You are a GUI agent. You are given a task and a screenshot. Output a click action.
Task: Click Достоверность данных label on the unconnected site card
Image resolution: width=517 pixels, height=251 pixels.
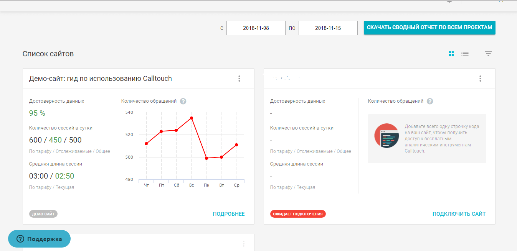(297, 101)
